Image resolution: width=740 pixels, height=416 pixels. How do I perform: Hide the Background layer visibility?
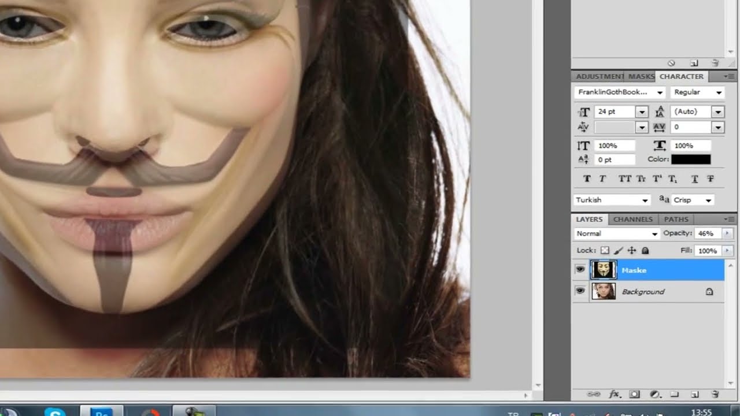click(580, 291)
